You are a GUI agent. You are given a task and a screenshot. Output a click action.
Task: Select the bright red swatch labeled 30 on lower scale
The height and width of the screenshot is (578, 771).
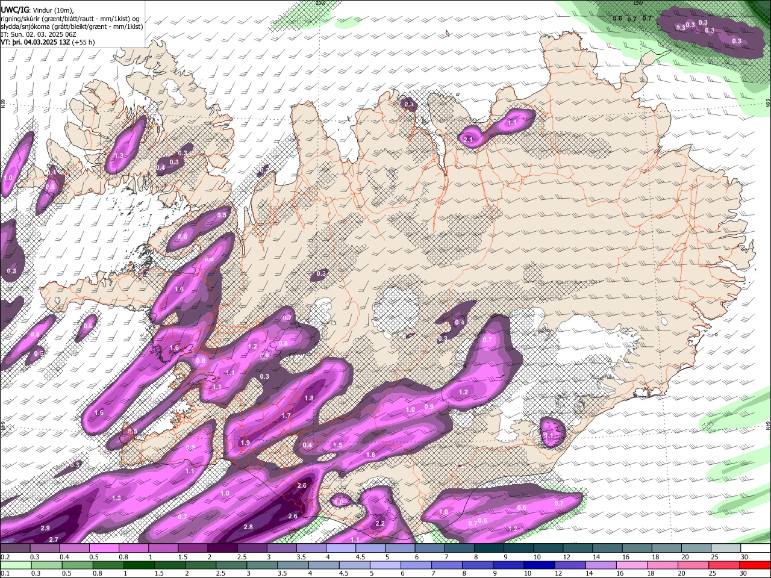click(x=755, y=565)
